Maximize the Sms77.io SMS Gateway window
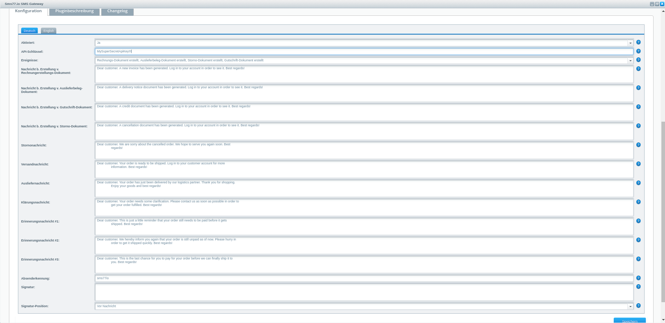The width and height of the screenshot is (665, 323). coord(657,4)
